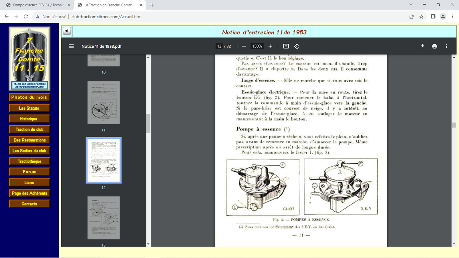Toggle the PDF sidebar menu icon
This screenshot has height=258, width=459.
tap(71, 46)
